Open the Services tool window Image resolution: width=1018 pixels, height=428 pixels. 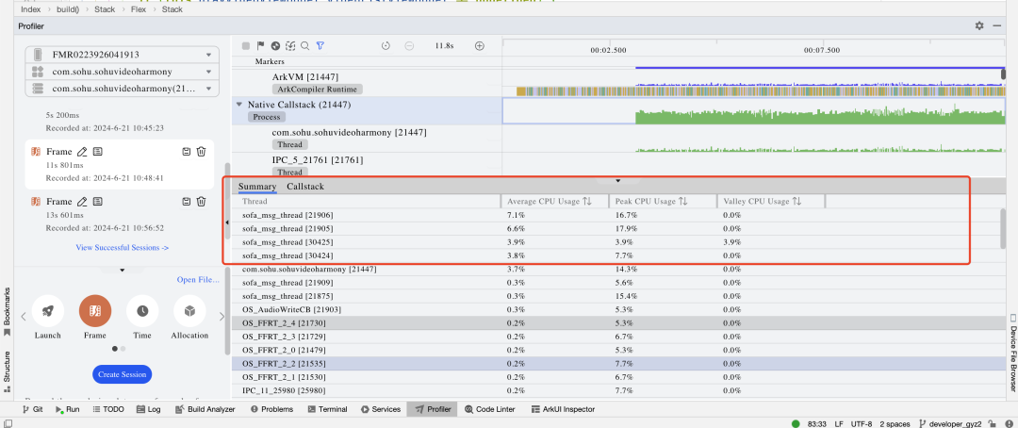click(x=381, y=409)
